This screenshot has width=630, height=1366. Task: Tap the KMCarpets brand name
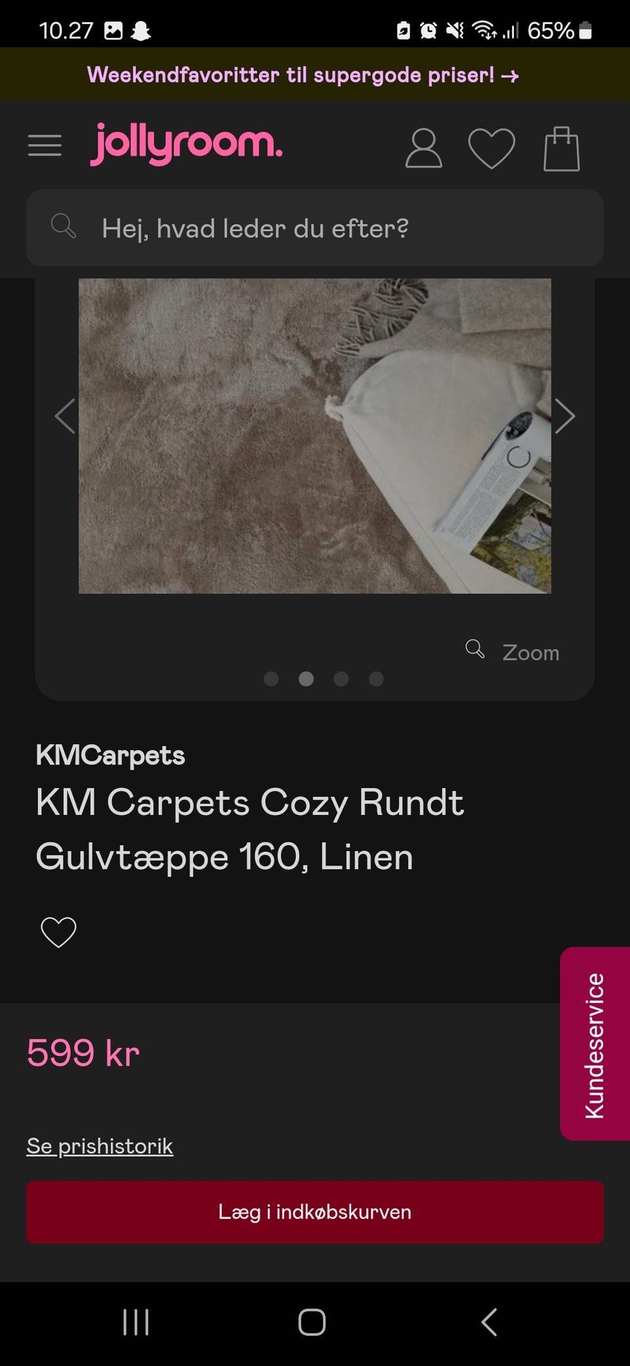point(110,755)
